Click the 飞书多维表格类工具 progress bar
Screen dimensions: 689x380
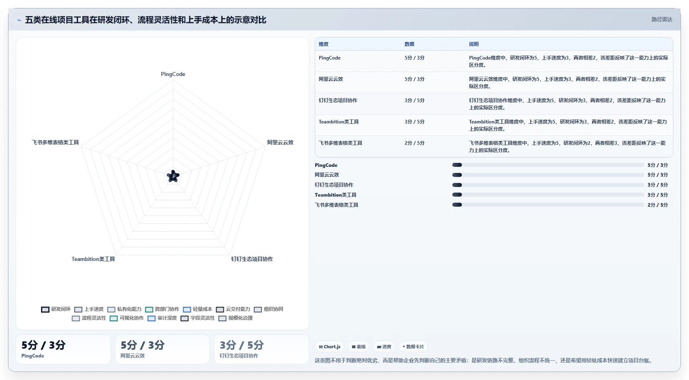pos(548,205)
